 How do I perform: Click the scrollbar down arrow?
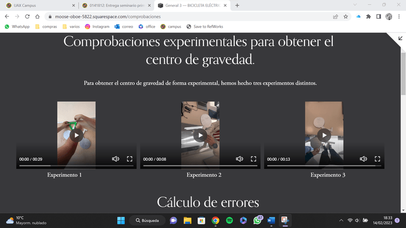[x=404, y=210]
